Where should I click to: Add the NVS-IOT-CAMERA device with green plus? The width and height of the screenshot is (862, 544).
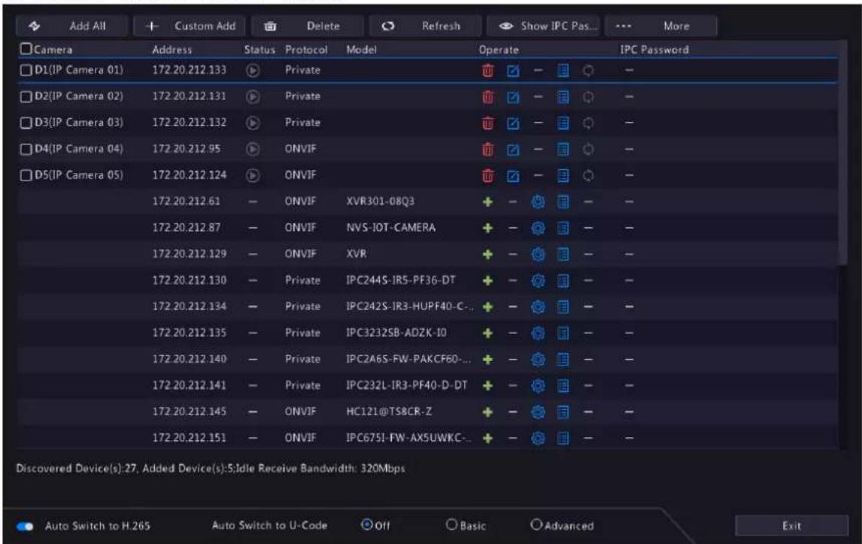(487, 228)
